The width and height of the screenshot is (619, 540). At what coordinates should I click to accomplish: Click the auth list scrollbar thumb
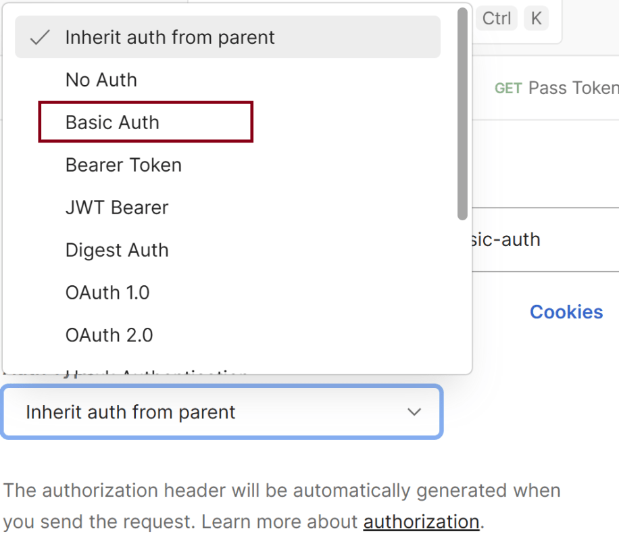(462, 114)
